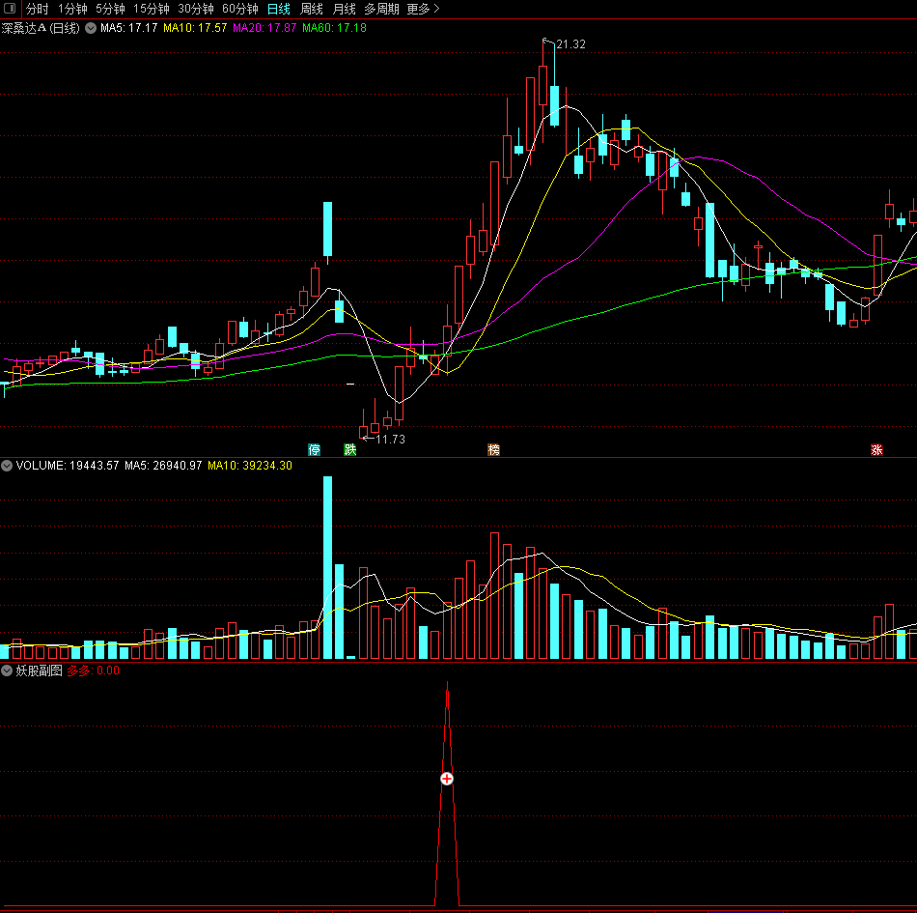
Task: Switch to 月线 monthly chart
Action: coord(345,9)
